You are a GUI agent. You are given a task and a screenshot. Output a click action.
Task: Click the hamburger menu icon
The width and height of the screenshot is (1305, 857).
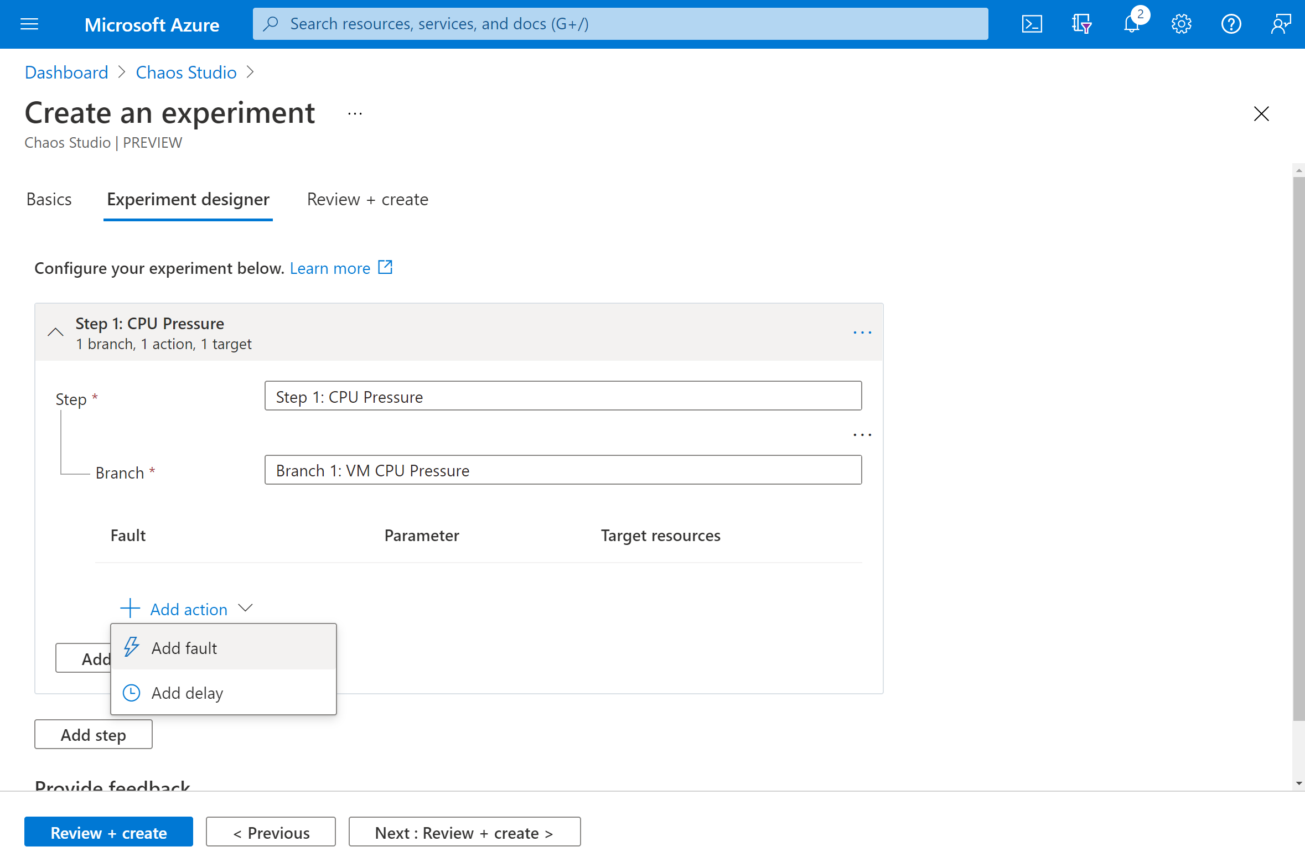coord(29,24)
